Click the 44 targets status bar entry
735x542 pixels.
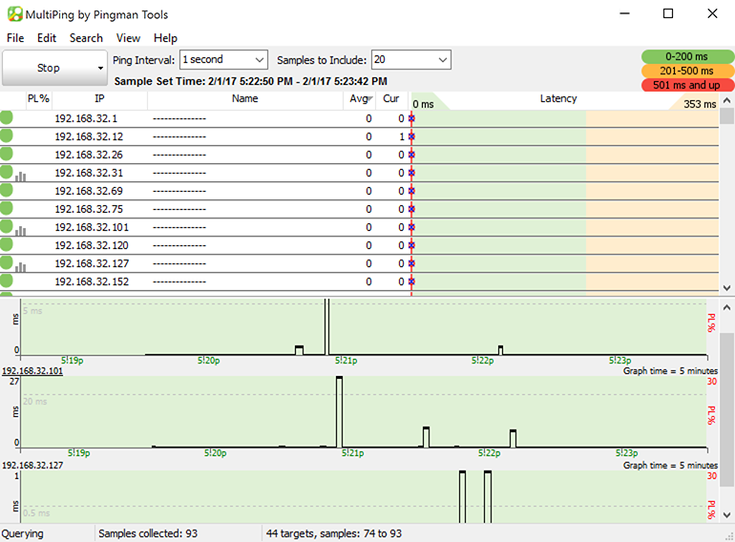point(334,533)
